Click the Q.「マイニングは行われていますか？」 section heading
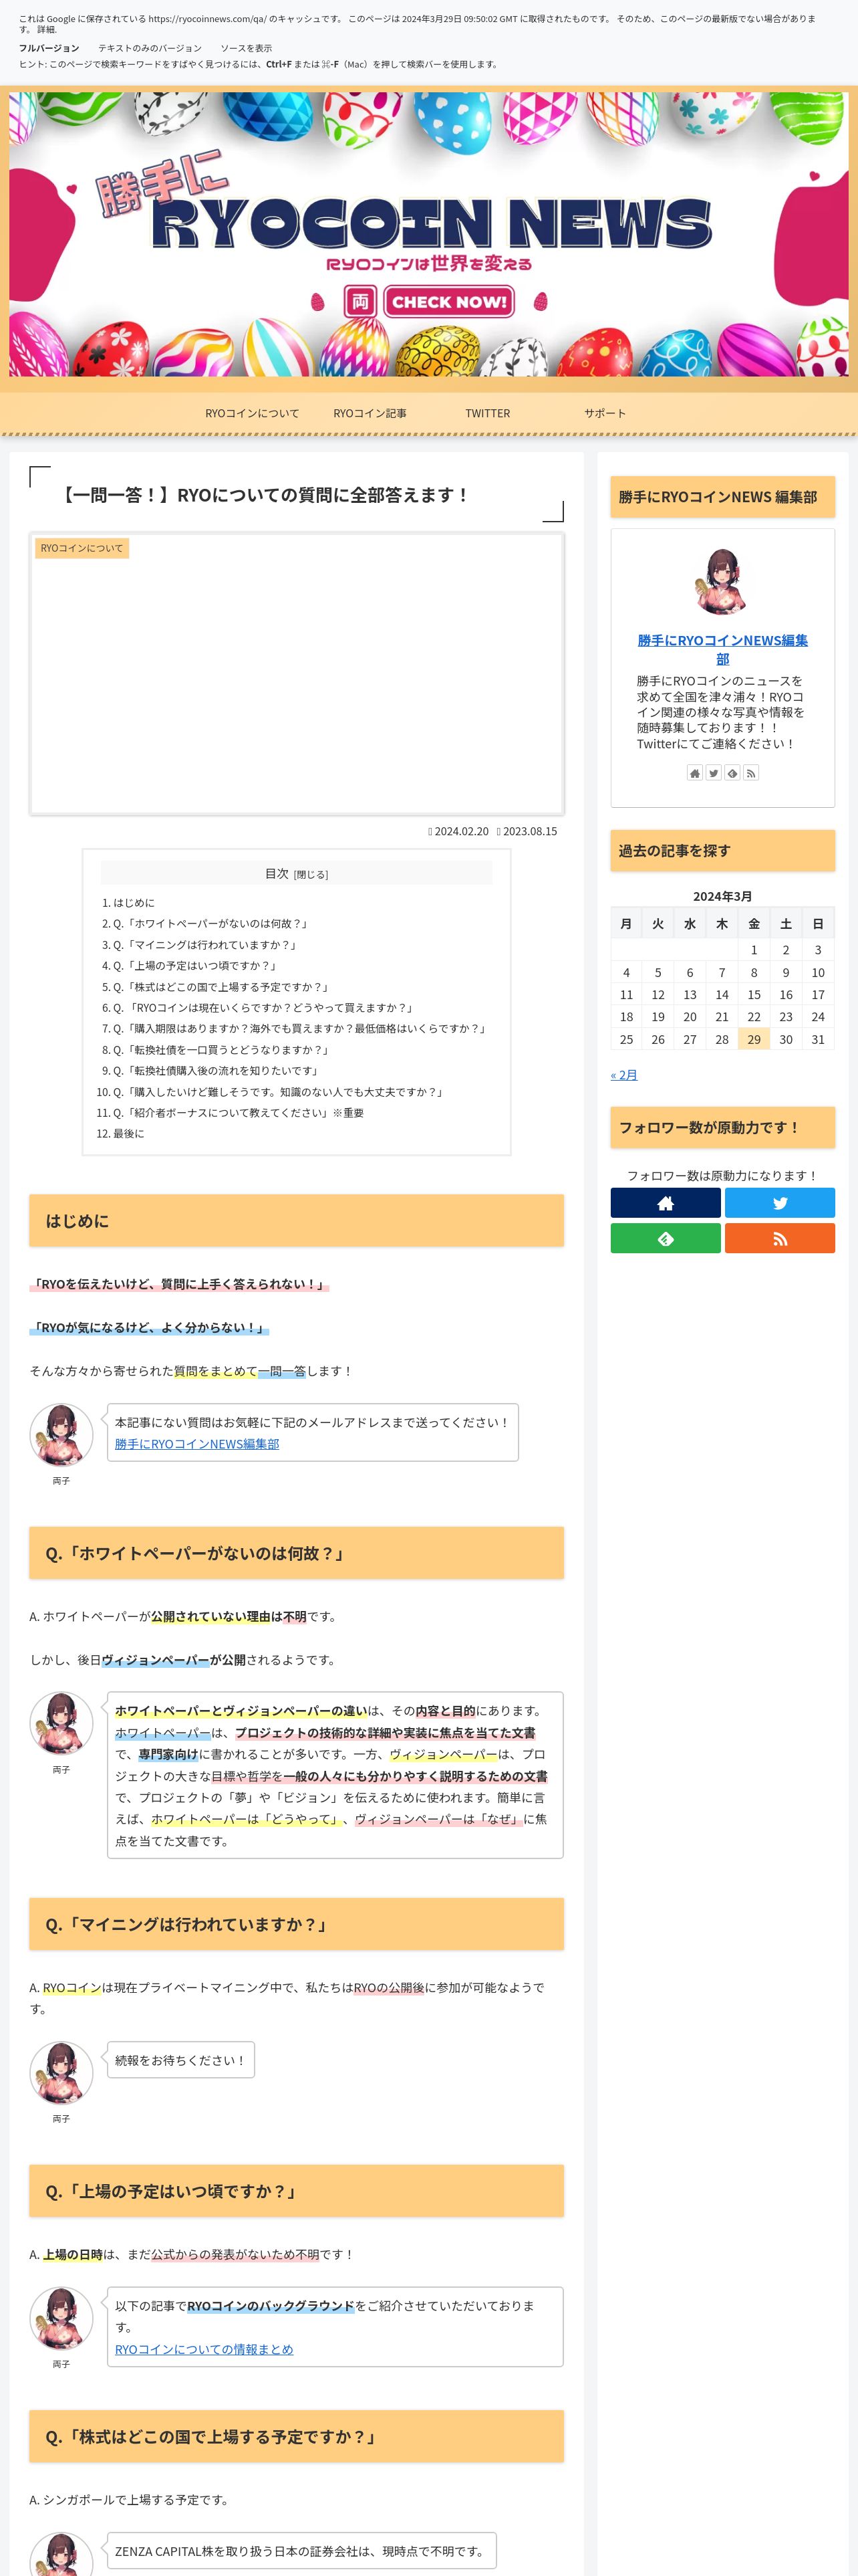The height and width of the screenshot is (2576, 858). click(297, 1924)
